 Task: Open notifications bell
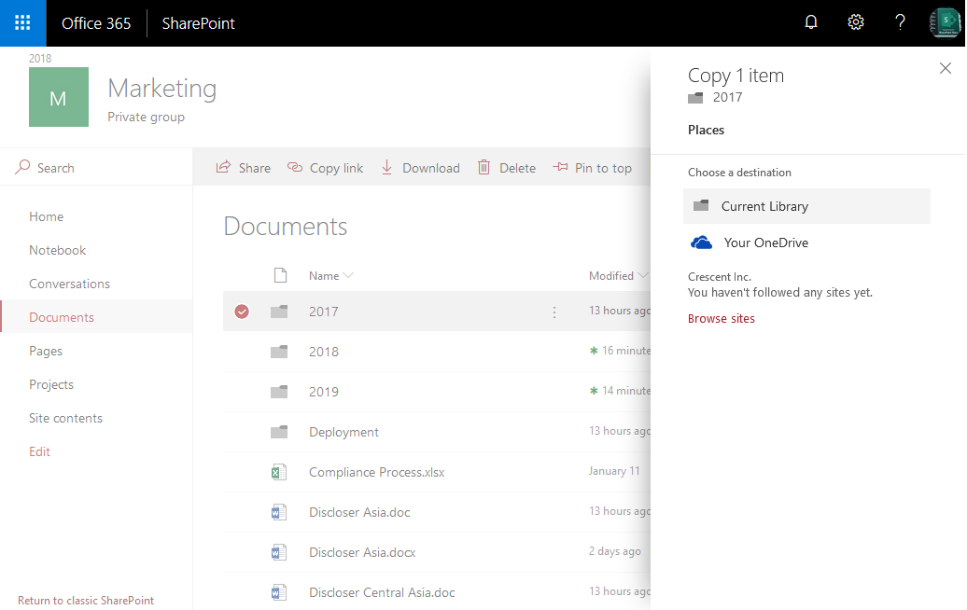coord(810,21)
